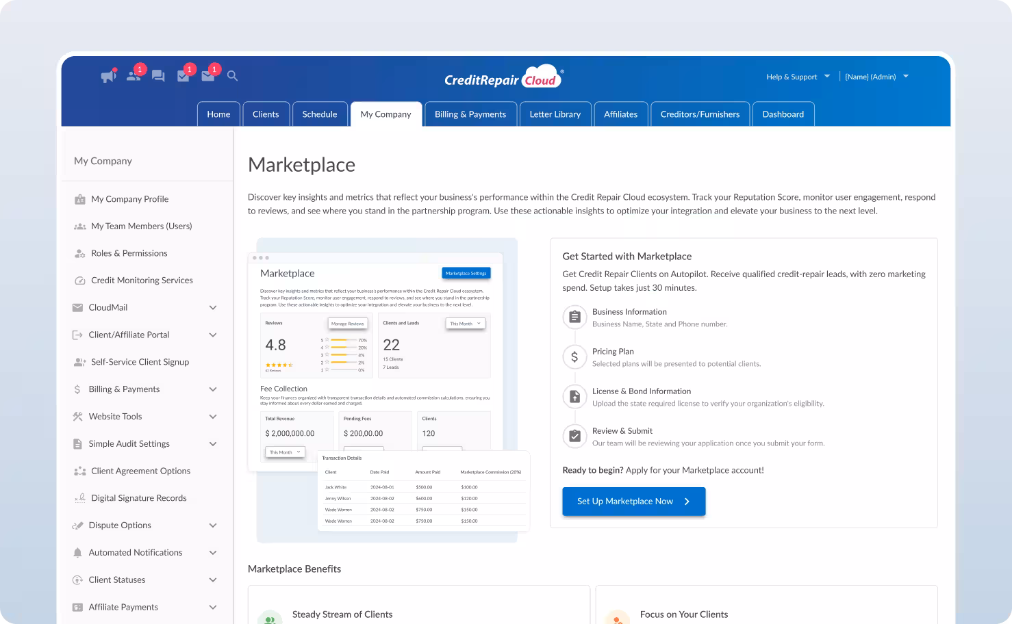Open Self-Service Client Signup link
Image resolution: width=1012 pixels, height=624 pixels.
click(x=140, y=363)
